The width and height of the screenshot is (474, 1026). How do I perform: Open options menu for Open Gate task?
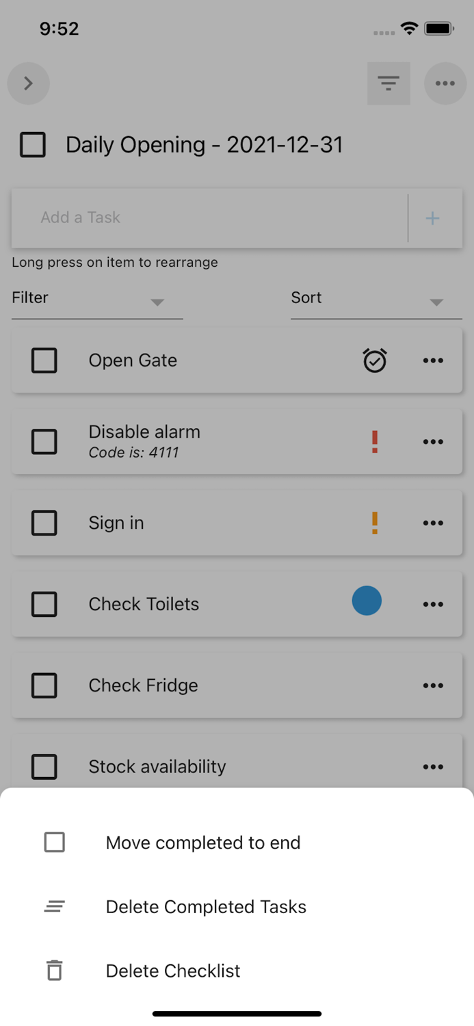click(x=433, y=360)
